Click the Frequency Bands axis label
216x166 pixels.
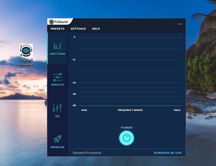coord(130,110)
